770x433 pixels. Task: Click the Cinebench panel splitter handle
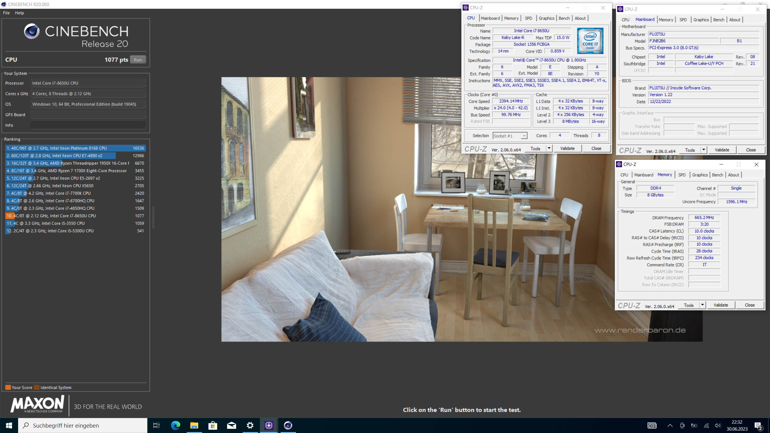pyautogui.click(x=153, y=217)
